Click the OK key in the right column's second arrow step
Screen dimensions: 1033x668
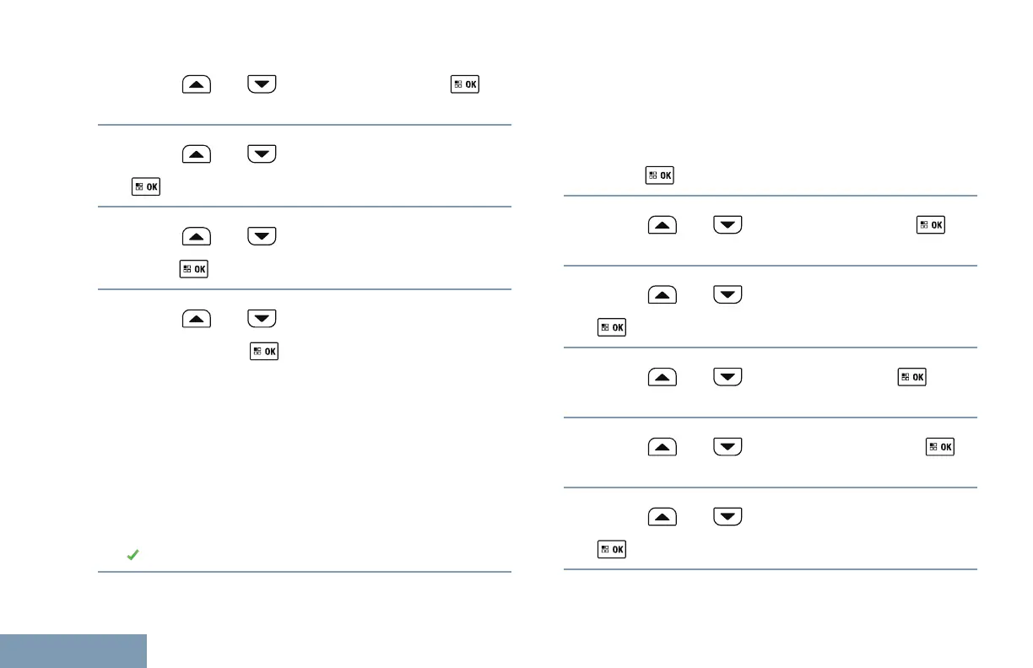[612, 326]
